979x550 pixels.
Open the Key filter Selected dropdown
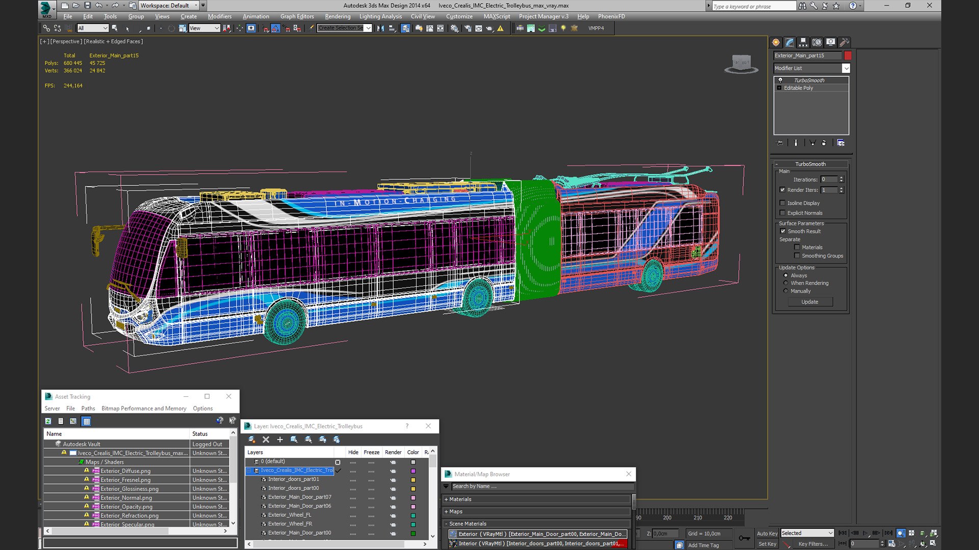[807, 533]
